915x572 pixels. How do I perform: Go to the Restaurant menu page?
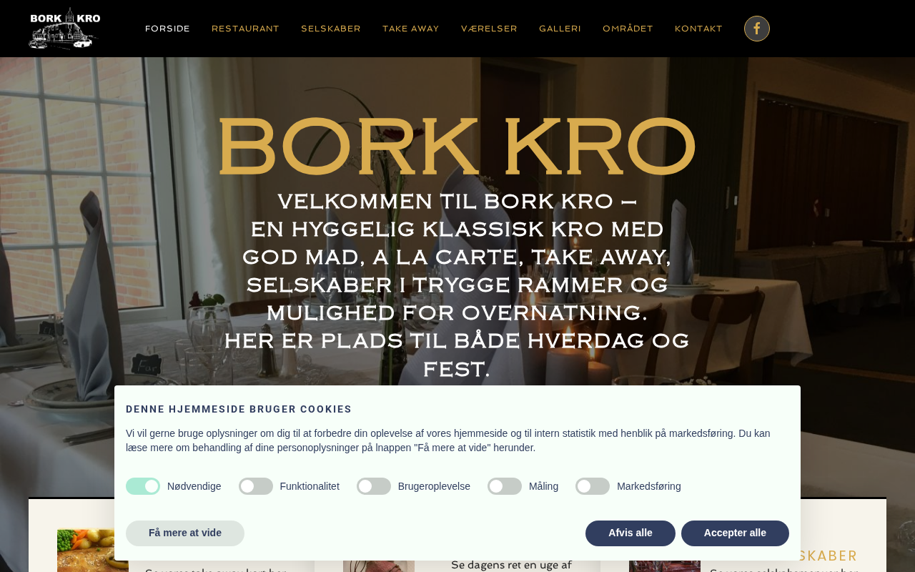(245, 29)
